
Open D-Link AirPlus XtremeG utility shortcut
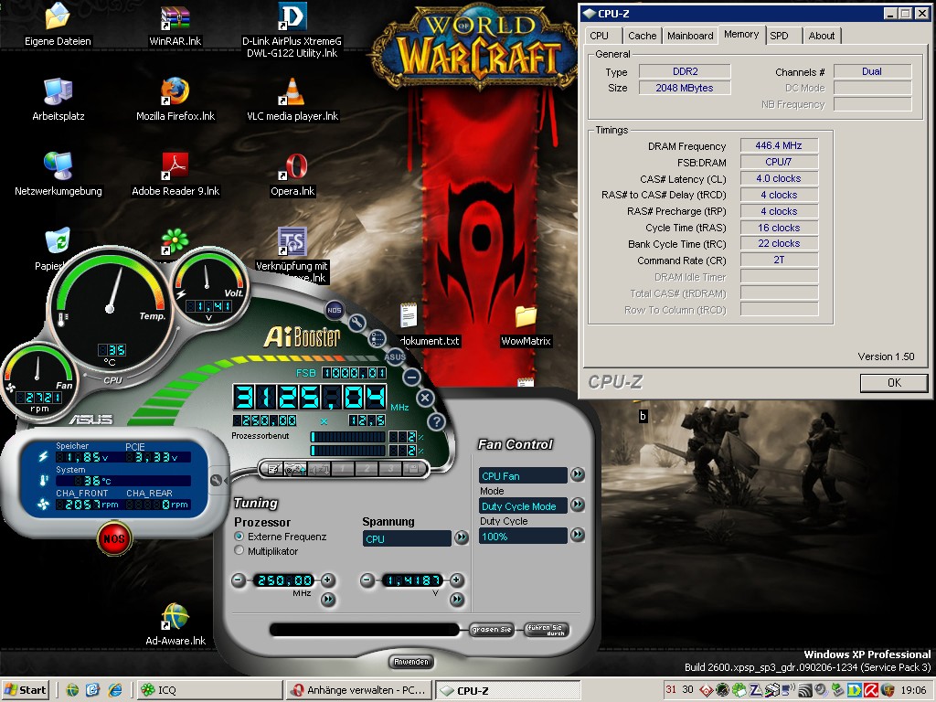[292, 30]
